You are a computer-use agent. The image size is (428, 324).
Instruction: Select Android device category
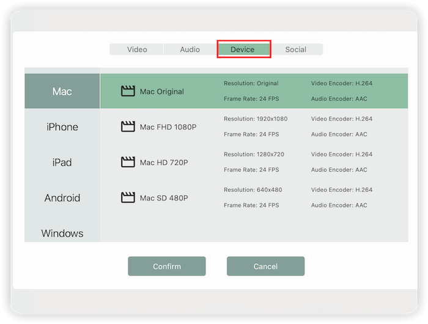coord(62,198)
